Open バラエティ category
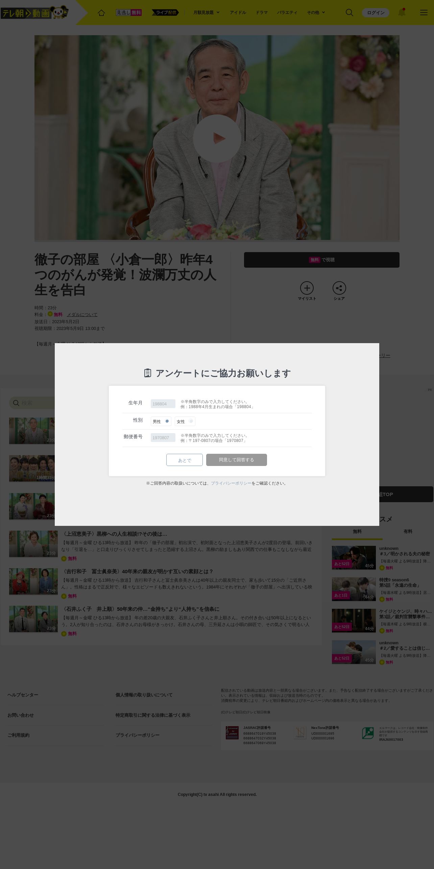The image size is (434, 869). (287, 13)
